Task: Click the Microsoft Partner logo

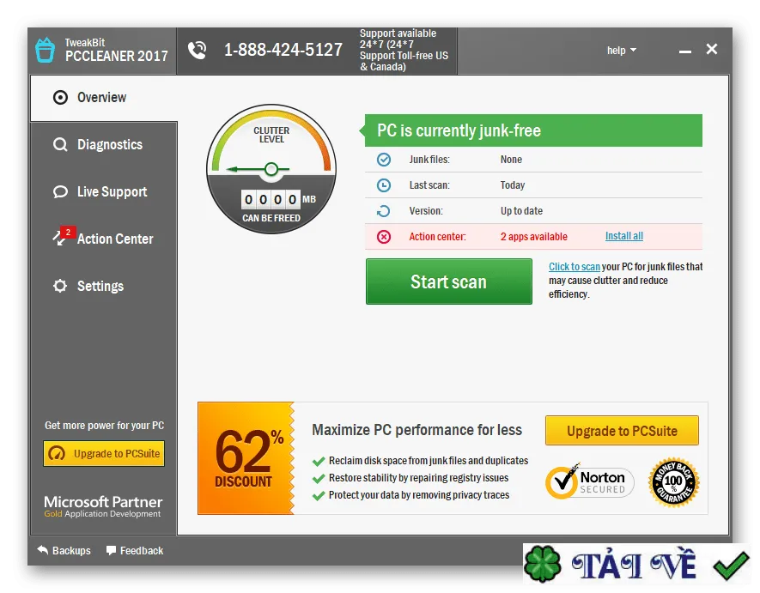Action: pos(103,506)
